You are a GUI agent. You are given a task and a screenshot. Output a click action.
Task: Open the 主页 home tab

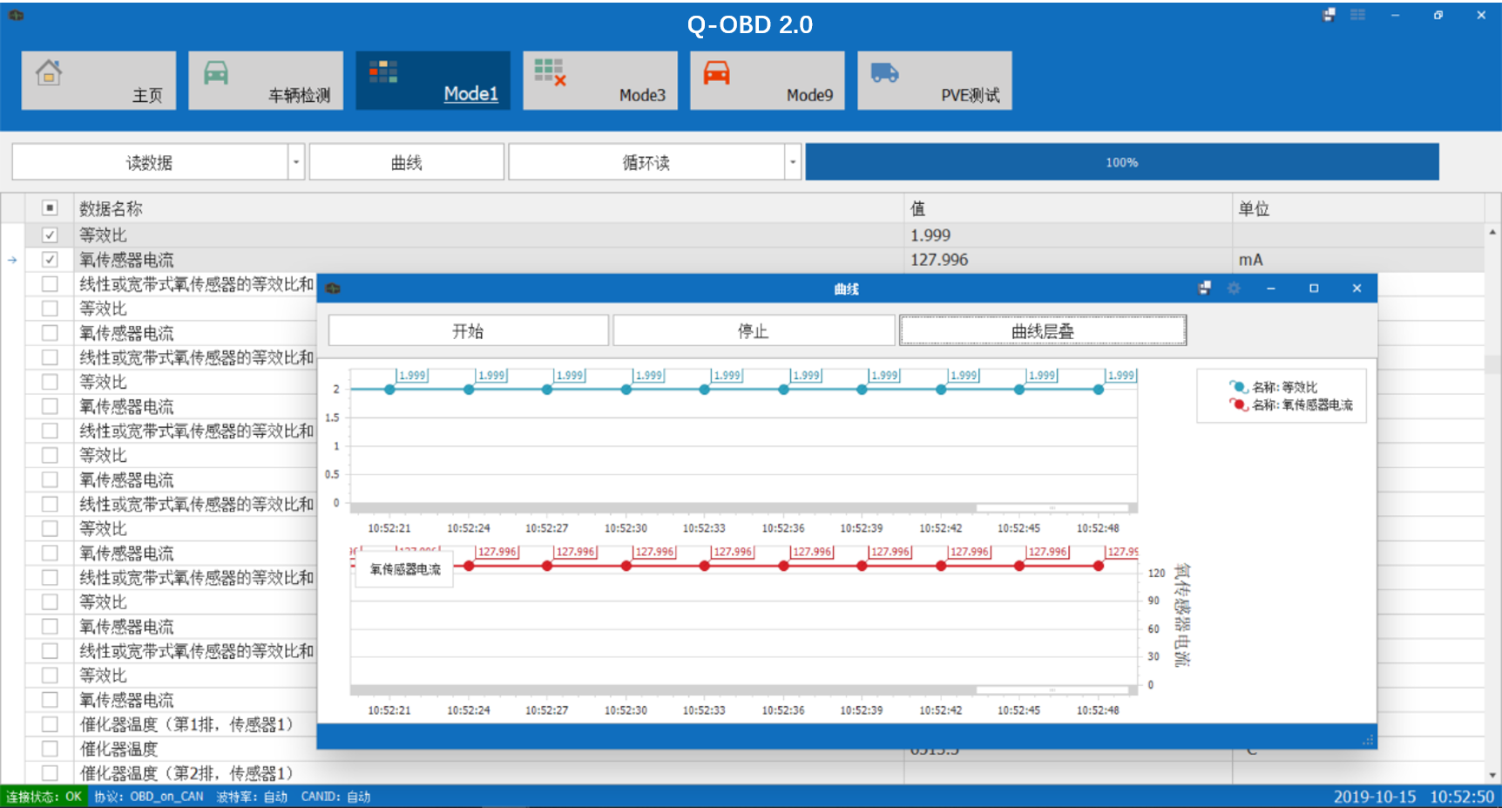[98, 80]
